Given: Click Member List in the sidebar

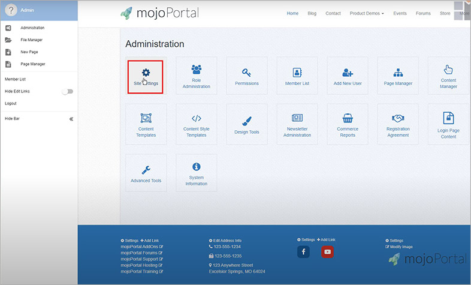Looking at the screenshot, I should coord(15,79).
